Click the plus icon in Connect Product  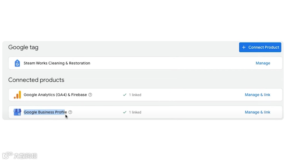pos(244,47)
